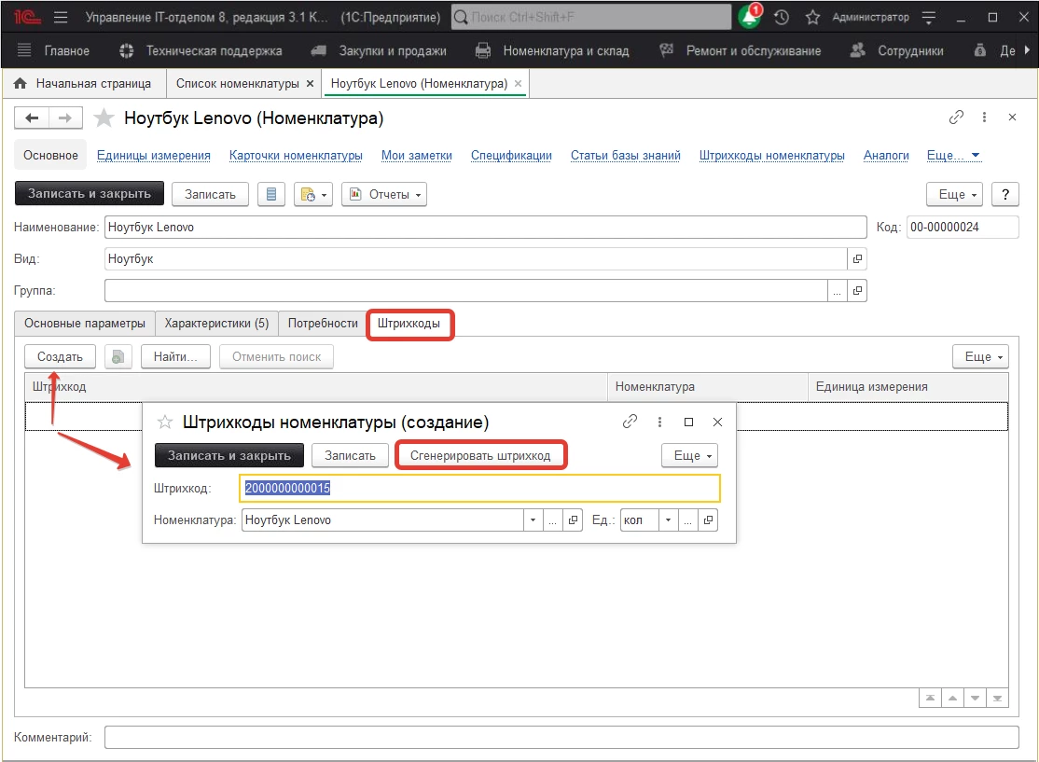Open the Закупки и продажи menu
Viewport: 1039px width, 762px height.
pyautogui.click(x=379, y=50)
